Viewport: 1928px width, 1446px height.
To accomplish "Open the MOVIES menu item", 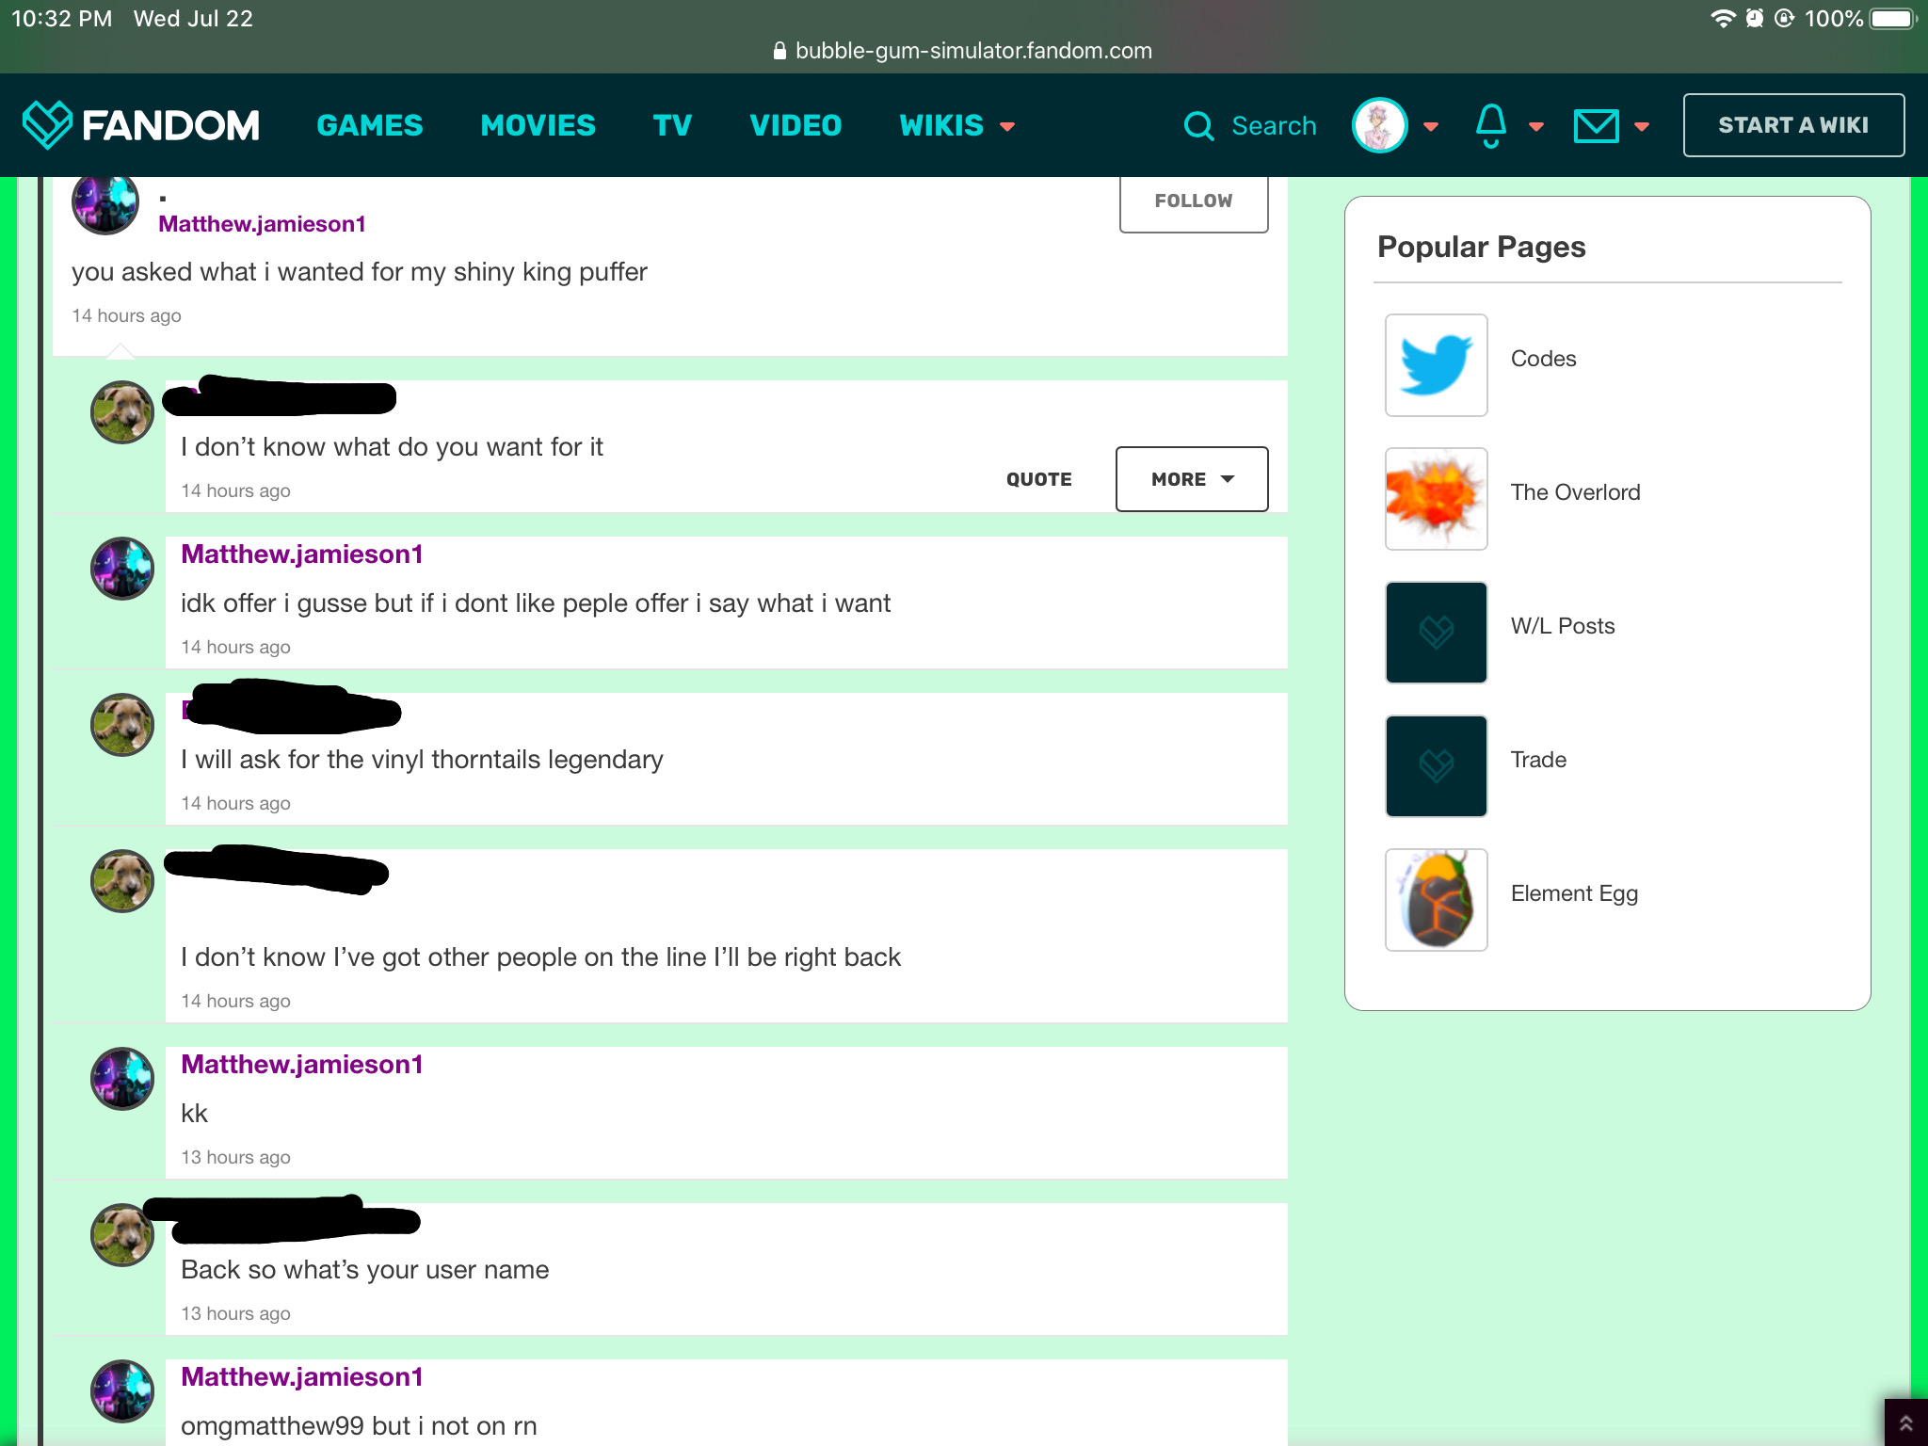I will click(x=538, y=125).
